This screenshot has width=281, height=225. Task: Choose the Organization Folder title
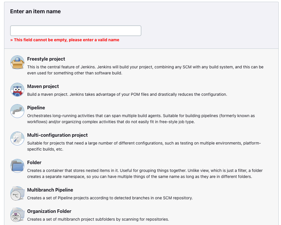(49, 211)
